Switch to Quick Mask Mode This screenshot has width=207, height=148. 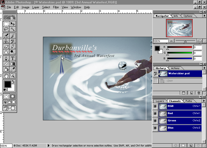pos(13,97)
